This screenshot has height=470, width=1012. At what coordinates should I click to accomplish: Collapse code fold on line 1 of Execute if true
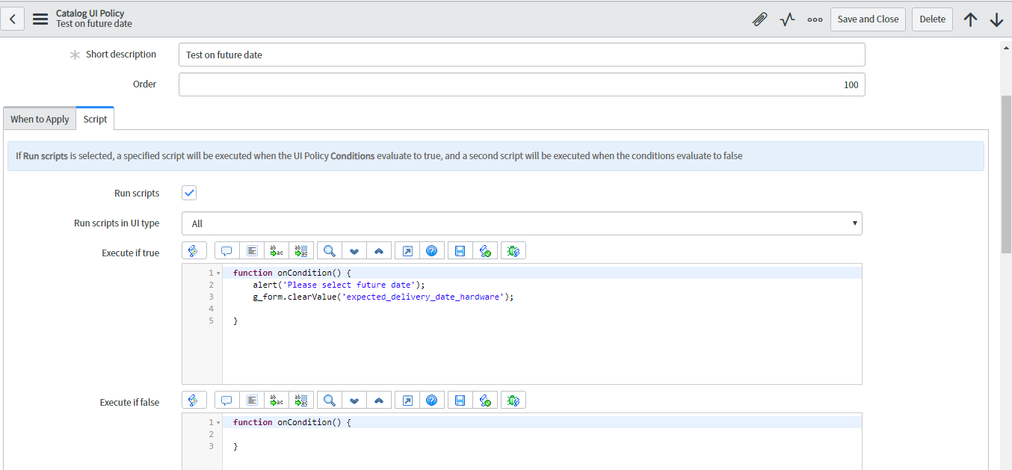click(217, 273)
